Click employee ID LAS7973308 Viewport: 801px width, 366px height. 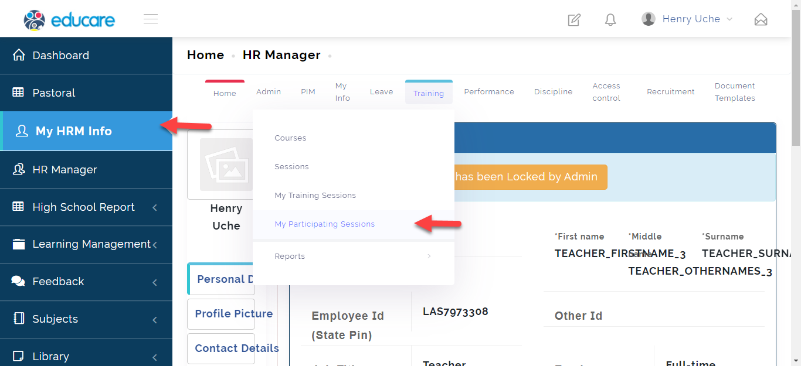456,312
